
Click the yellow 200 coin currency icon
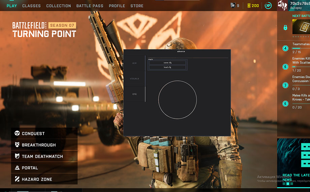point(249,6)
